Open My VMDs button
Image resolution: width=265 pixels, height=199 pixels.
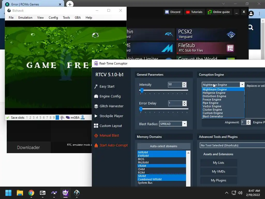click(218, 172)
